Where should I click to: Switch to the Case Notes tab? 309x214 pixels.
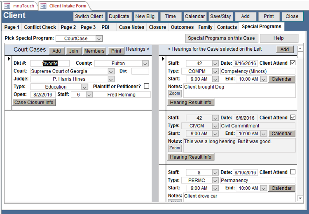(x=131, y=27)
